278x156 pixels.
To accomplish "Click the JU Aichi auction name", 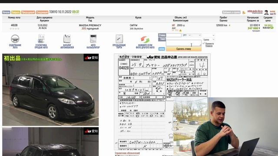I will point(43,28).
